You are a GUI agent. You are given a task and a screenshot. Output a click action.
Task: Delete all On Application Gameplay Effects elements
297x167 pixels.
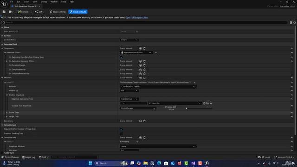(144, 61)
